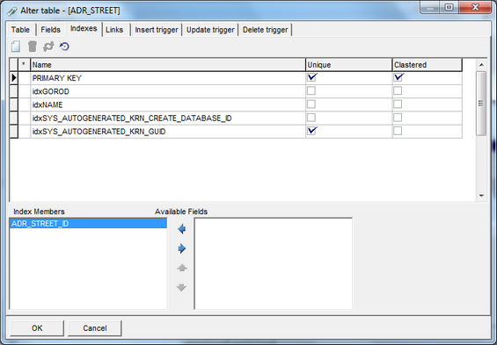Switch to the Fields tab
Image resolution: width=497 pixels, height=345 pixels.
[50, 30]
